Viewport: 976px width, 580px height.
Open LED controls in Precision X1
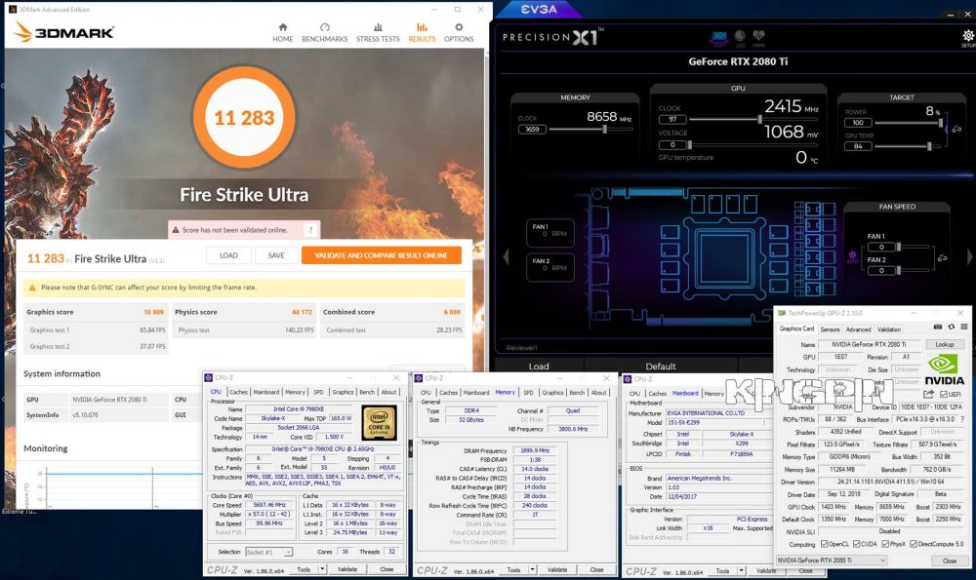739,37
